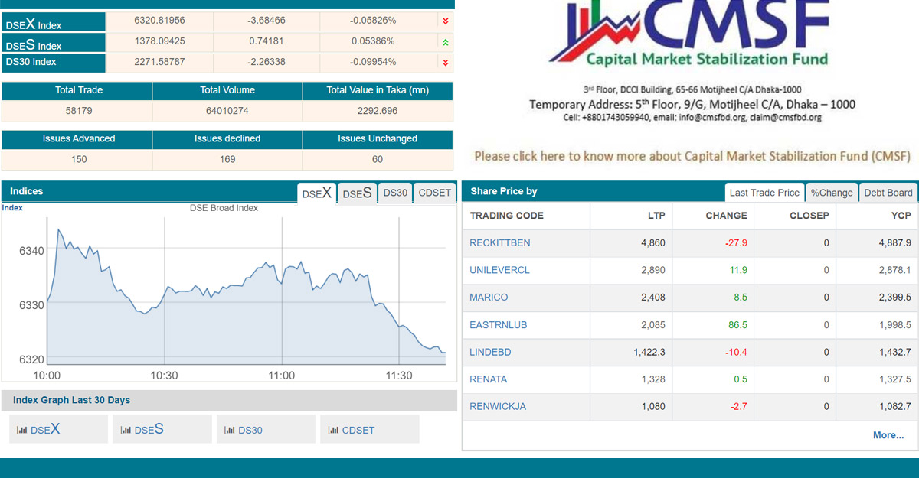Select the DS30 value 2271.58787
Image resolution: width=919 pixels, height=478 pixels.
(159, 62)
